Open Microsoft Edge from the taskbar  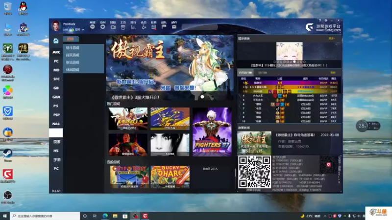coord(105,216)
